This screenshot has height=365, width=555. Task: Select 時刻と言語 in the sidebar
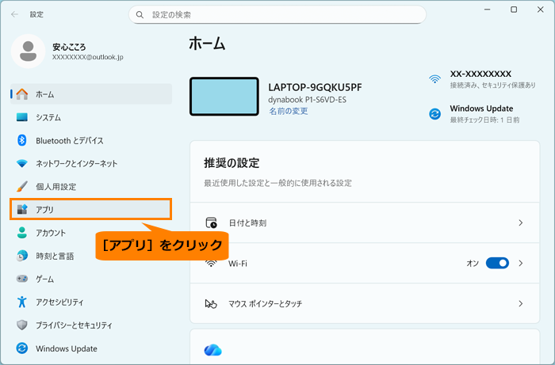point(55,256)
